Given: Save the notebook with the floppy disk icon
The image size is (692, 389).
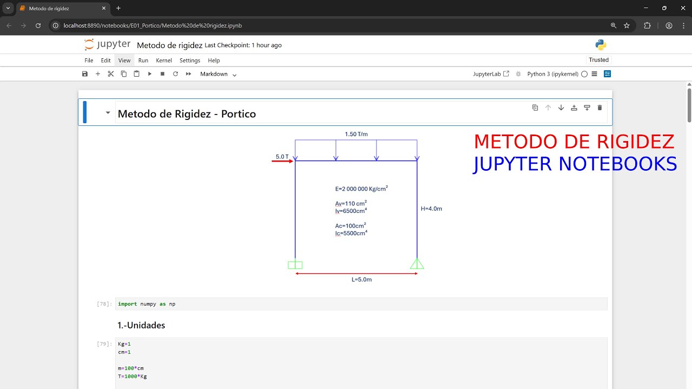Looking at the screenshot, I should coord(85,74).
